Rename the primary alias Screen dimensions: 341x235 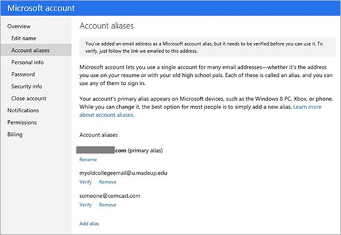tap(88, 159)
